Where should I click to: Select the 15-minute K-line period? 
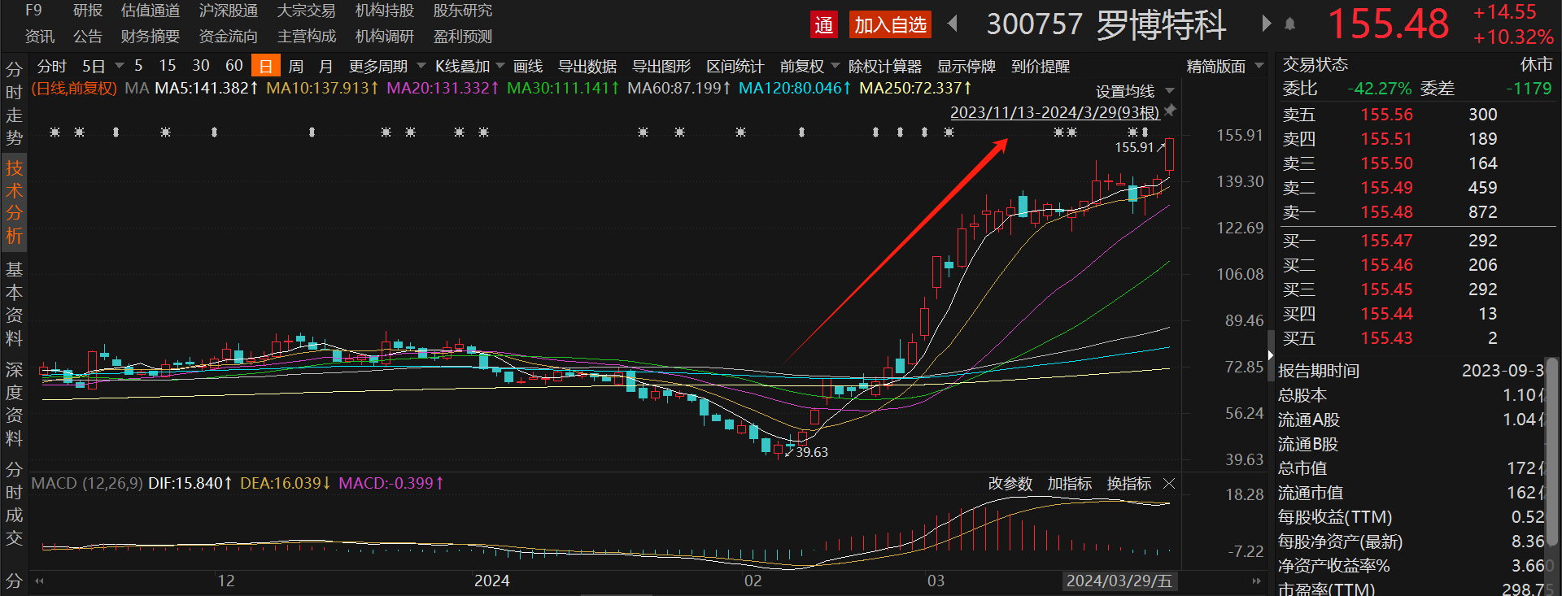pyautogui.click(x=168, y=66)
